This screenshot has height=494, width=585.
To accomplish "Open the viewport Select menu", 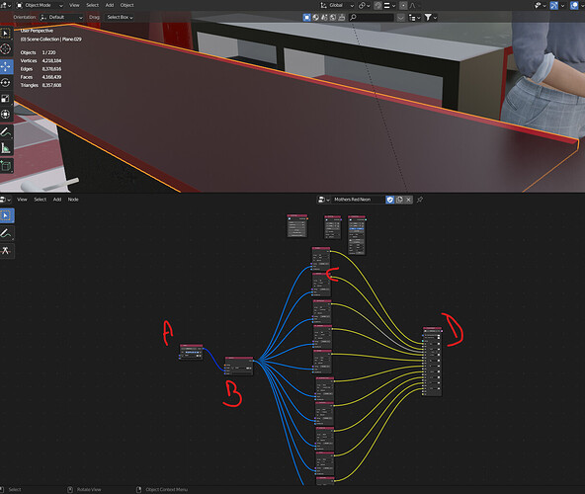I will pyautogui.click(x=92, y=5).
